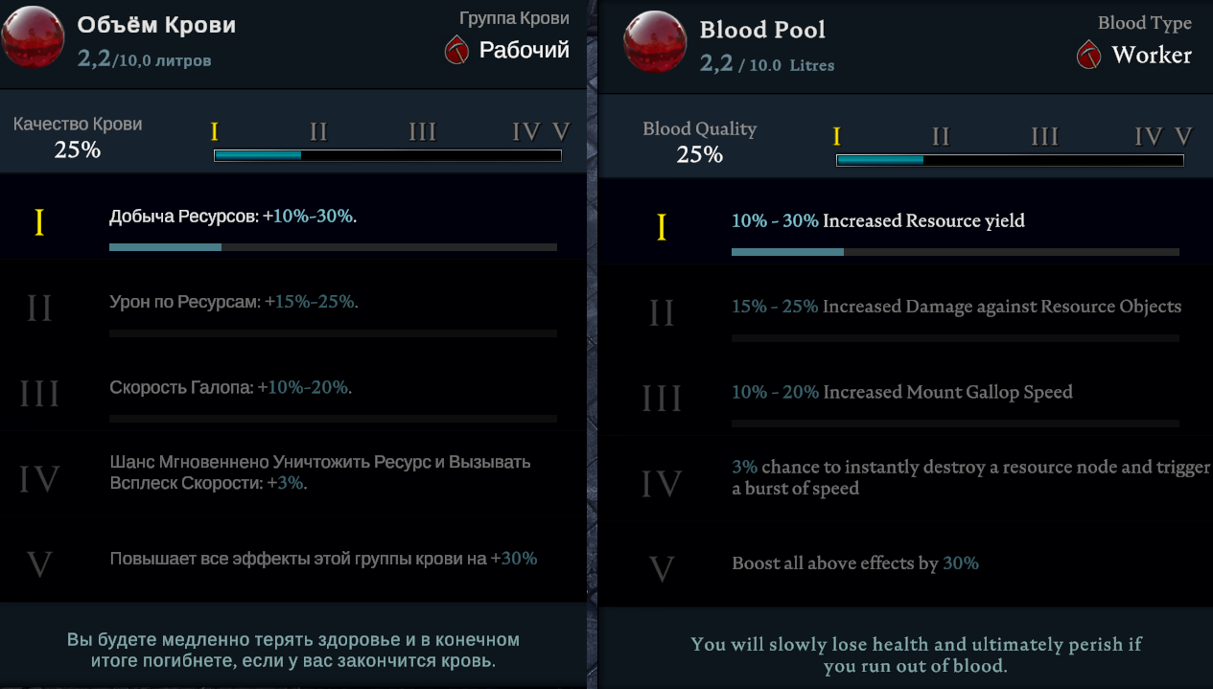Click the Increased Resource yield progress bar

click(955, 252)
